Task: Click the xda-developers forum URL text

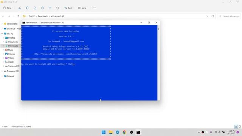Action: pos(65,54)
